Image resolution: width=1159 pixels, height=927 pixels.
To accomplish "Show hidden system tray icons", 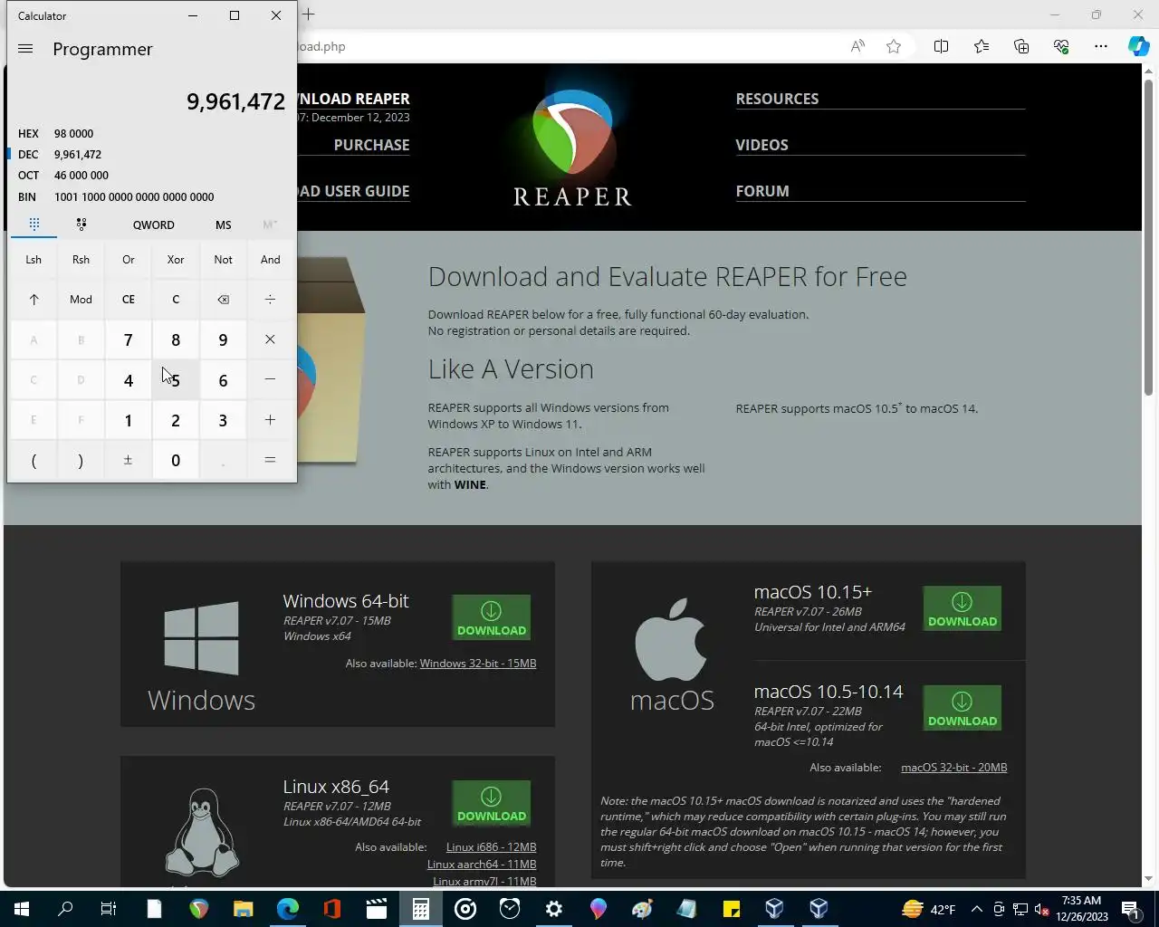I will point(976,909).
